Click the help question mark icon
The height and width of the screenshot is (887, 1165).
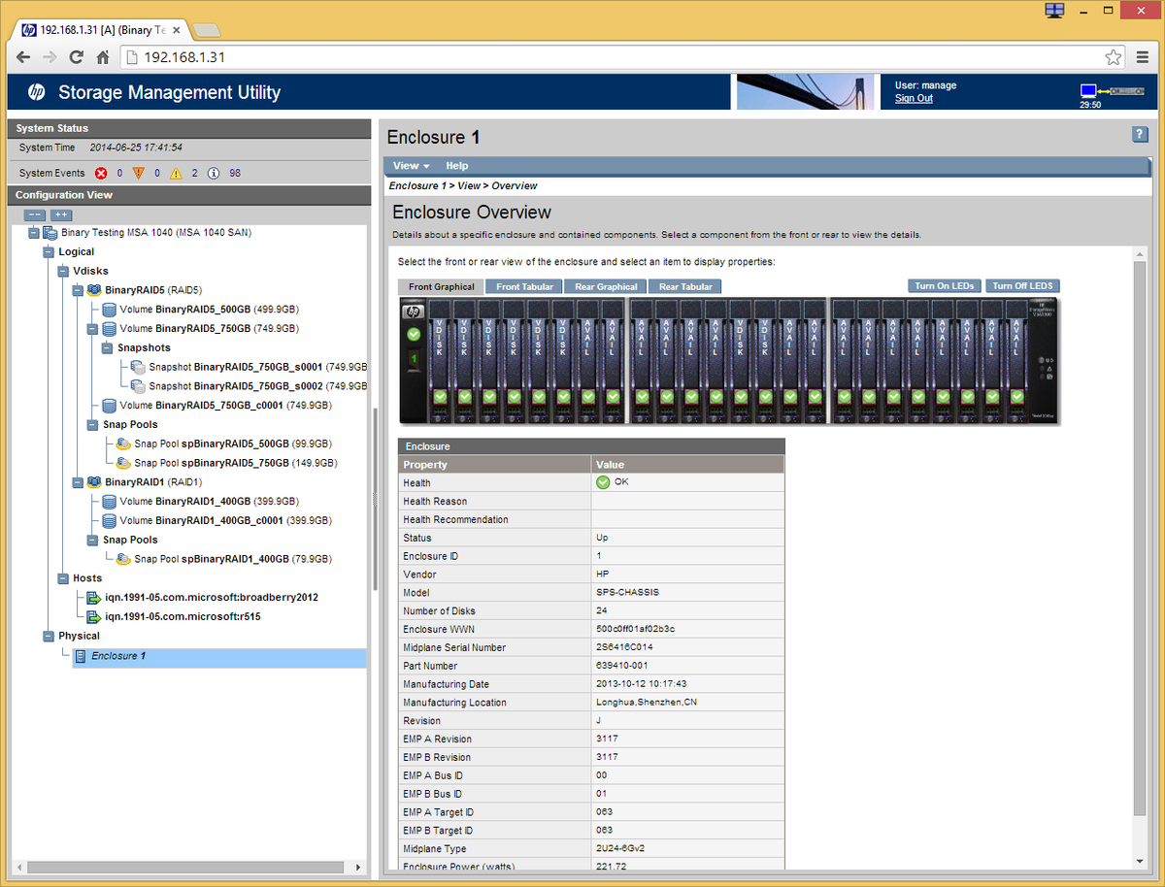(x=1140, y=135)
